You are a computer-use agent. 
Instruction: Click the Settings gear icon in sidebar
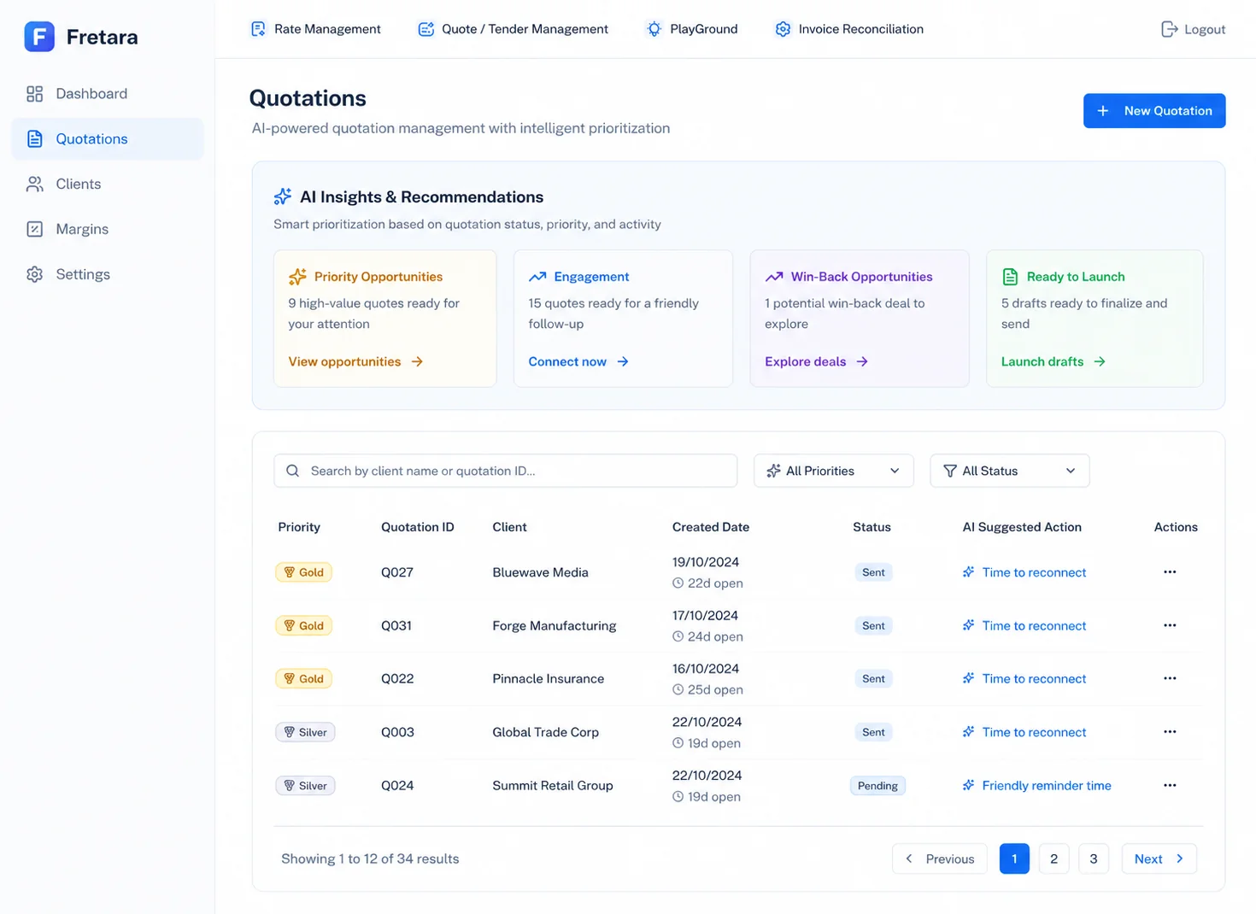tap(34, 274)
